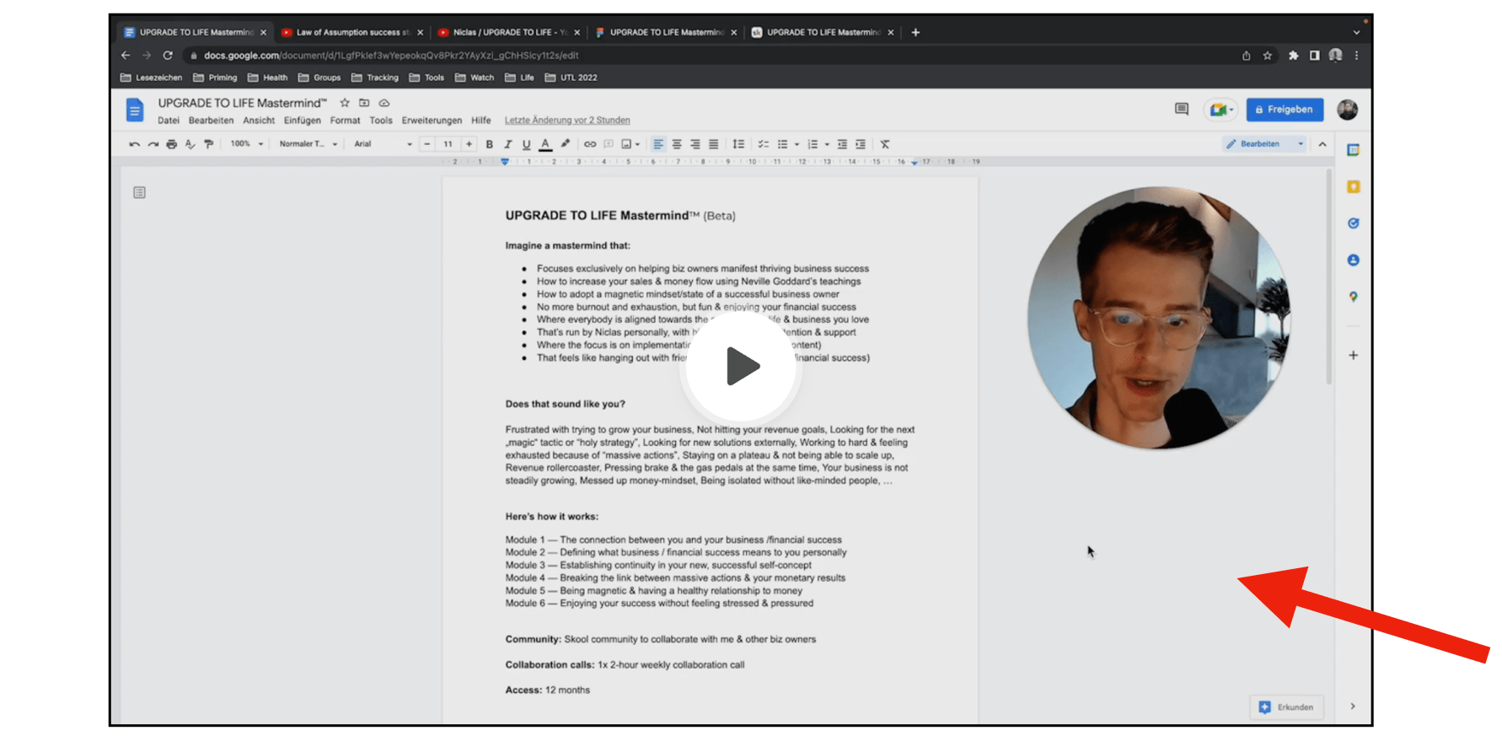Undo the last edit
The image size is (1502, 752).
tap(134, 144)
